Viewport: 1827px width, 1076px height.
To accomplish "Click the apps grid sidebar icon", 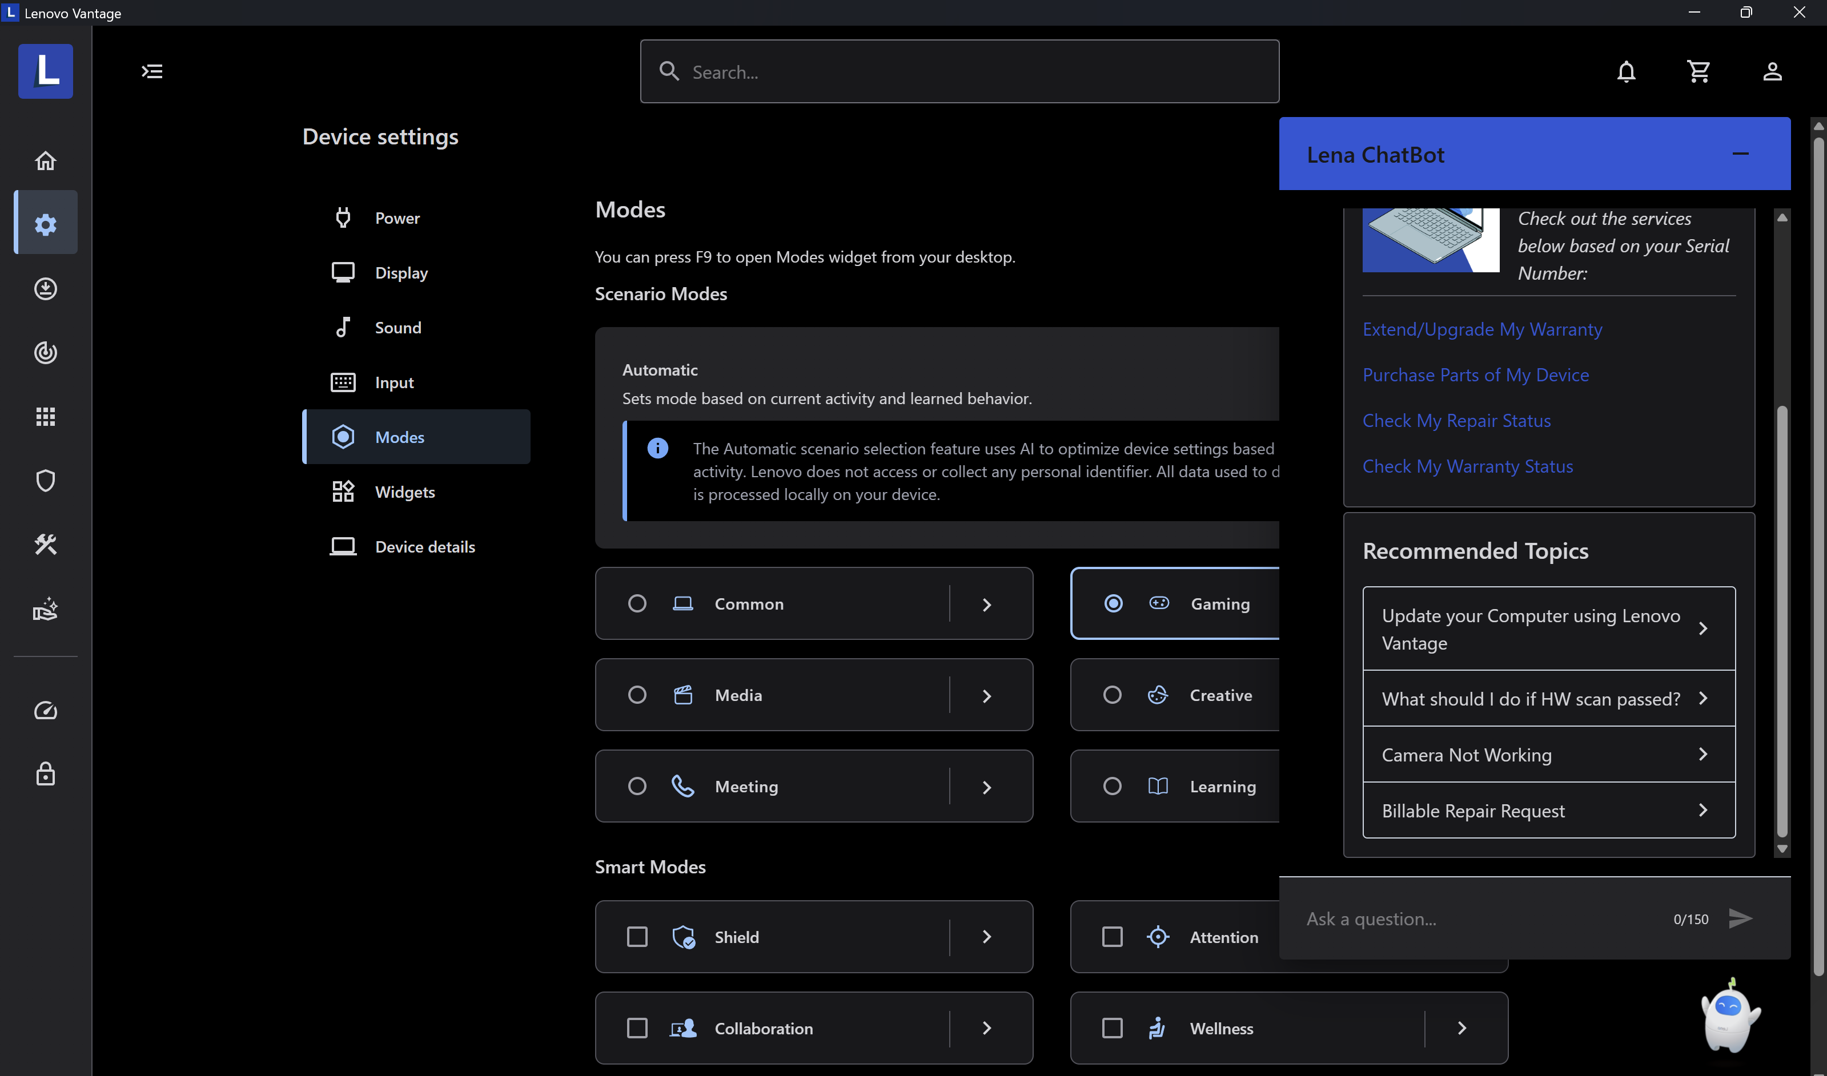I will tap(46, 416).
